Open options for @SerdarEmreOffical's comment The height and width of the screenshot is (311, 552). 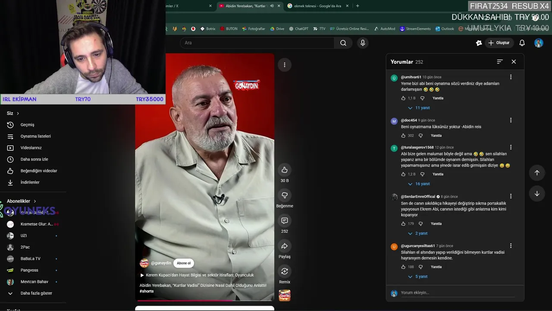pyautogui.click(x=511, y=196)
